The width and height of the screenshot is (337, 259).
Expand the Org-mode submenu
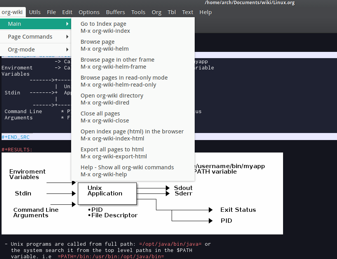[x=36, y=50]
